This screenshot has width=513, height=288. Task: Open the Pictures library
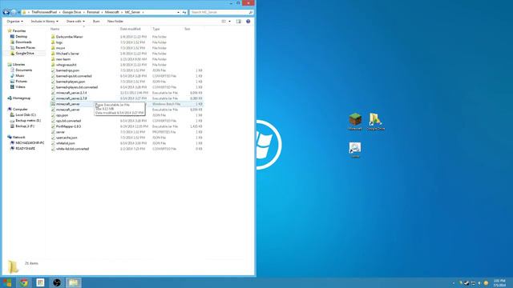coord(22,82)
